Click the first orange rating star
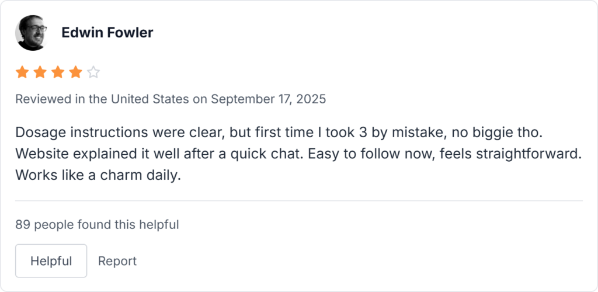The width and height of the screenshot is (598, 292). coord(22,72)
